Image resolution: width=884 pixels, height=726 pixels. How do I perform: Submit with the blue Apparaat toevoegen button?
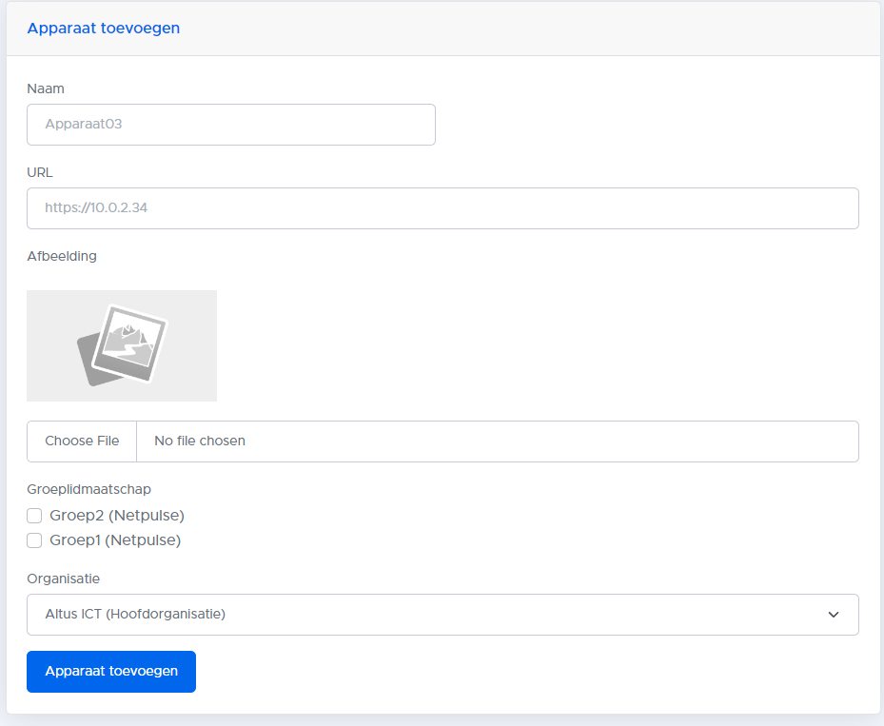point(111,672)
